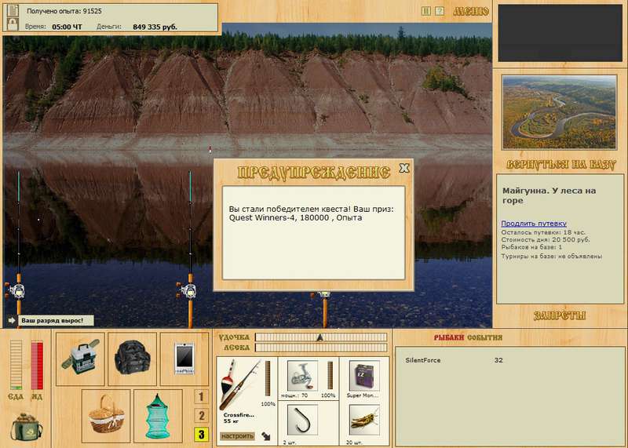The image size is (628, 448).
Task: Click the Турниры на базе line
Action: coord(552,257)
